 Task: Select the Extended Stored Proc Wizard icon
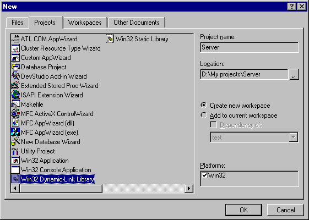15,86
